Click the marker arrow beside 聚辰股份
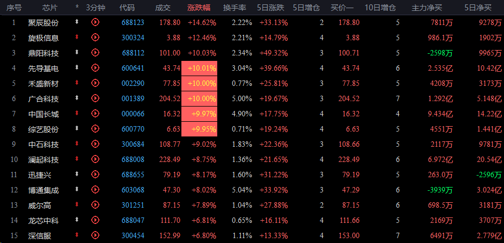The width and height of the screenshot is (504, 243). point(77,22)
